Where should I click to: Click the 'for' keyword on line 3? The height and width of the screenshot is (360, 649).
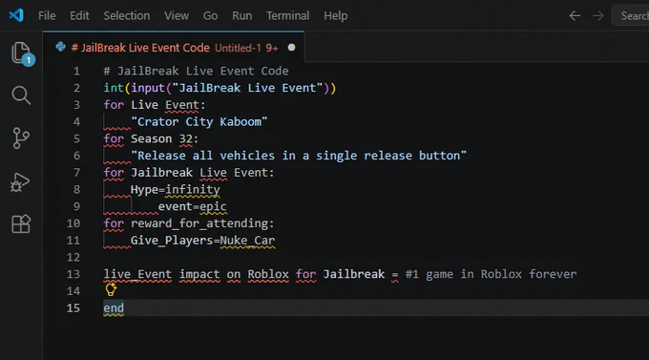pos(114,105)
